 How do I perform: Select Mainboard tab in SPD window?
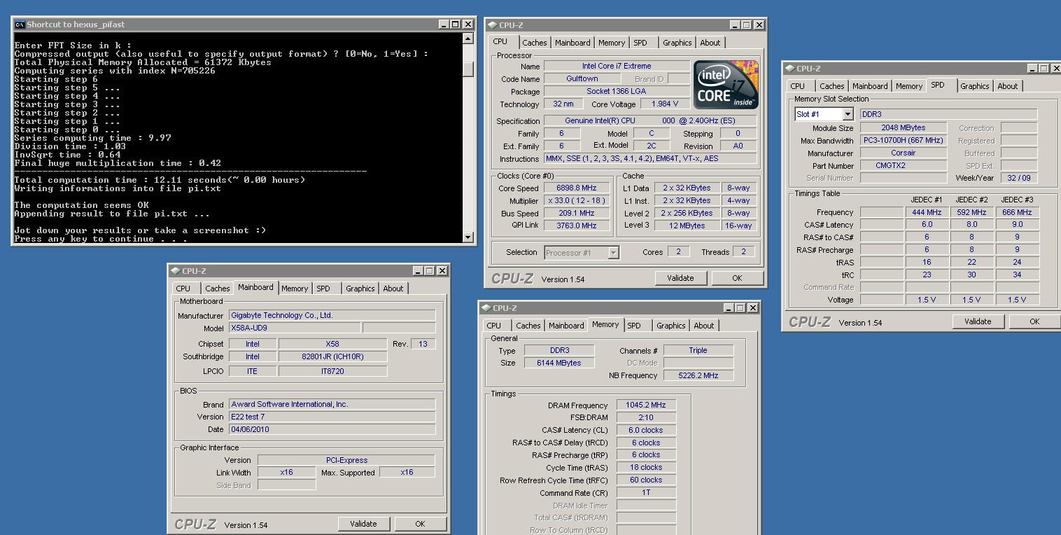[870, 86]
